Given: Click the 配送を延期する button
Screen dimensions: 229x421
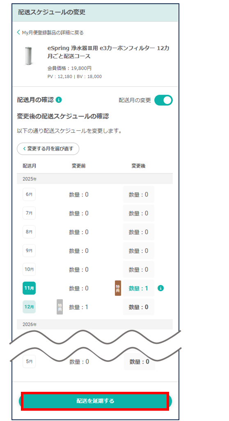Looking at the screenshot, I should pos(95,401).
